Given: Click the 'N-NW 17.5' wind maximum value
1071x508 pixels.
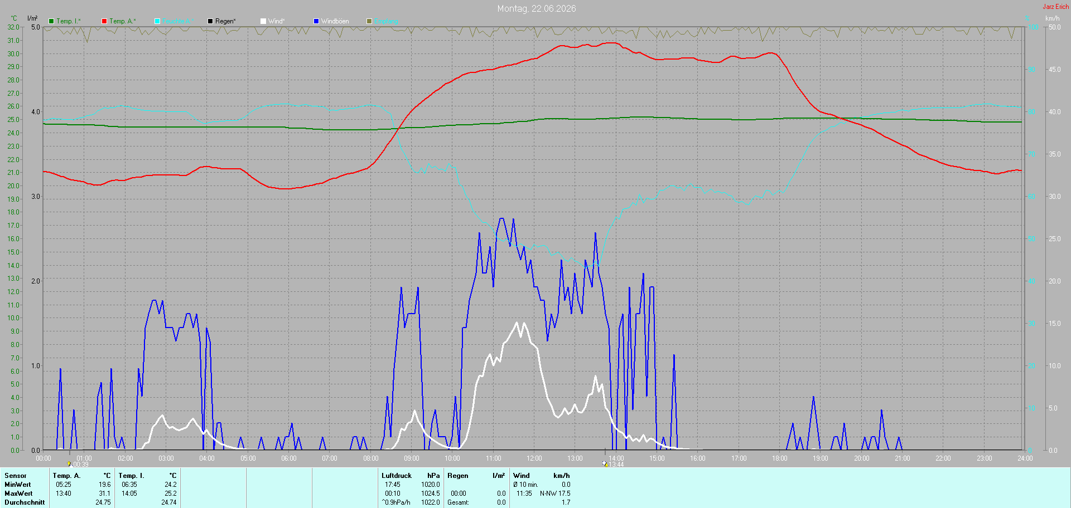Looking at the screenshot, I should click(x=555, y=494).
